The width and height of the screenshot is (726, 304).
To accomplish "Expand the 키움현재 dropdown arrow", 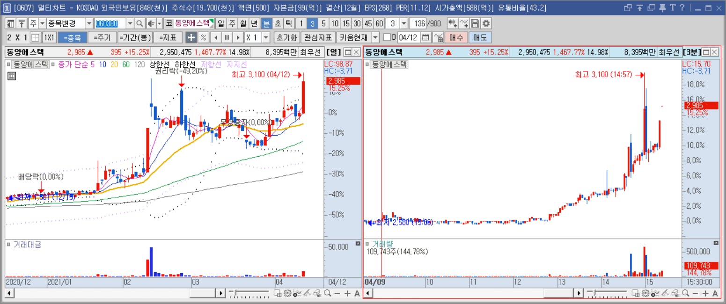I will pyautogui.click(x=375, y=37).
